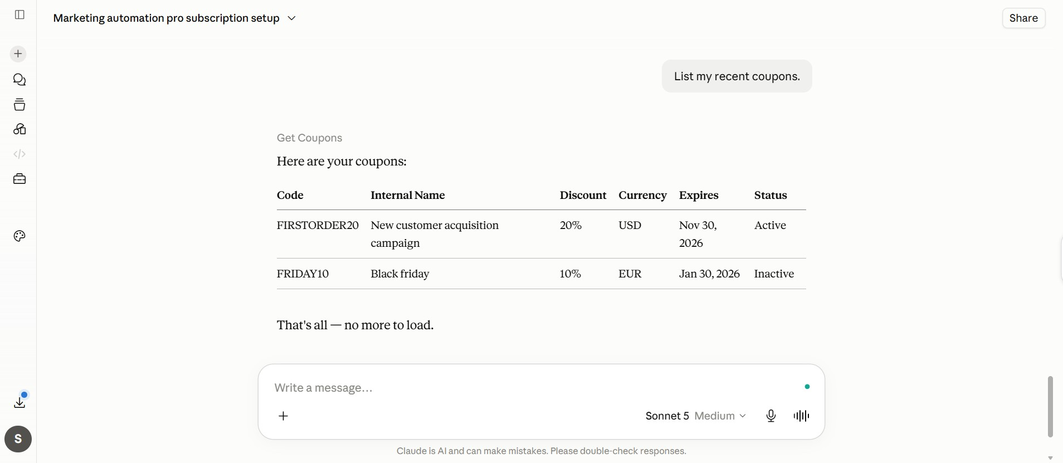Click the Internal Name column header
1063x463 pixels.
[x=408, y=195]
